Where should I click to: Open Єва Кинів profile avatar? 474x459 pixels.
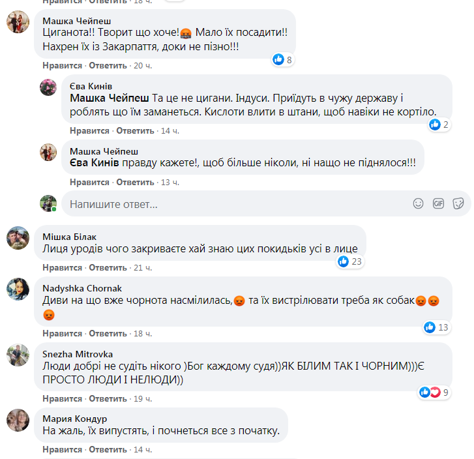(x=48, y=87)
